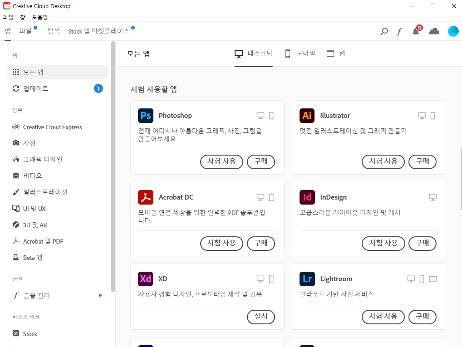Click mobile platform icon on Illustrator card
Image resolution: width=462 pixels, height=347 pixels.
pos(433,116)
